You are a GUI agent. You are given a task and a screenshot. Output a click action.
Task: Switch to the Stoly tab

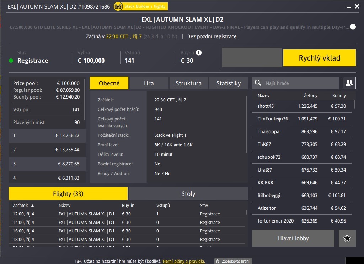click(188, 193)
